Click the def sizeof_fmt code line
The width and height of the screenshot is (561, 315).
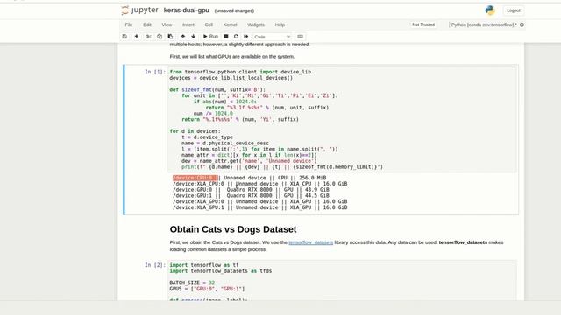click(217, 89)
